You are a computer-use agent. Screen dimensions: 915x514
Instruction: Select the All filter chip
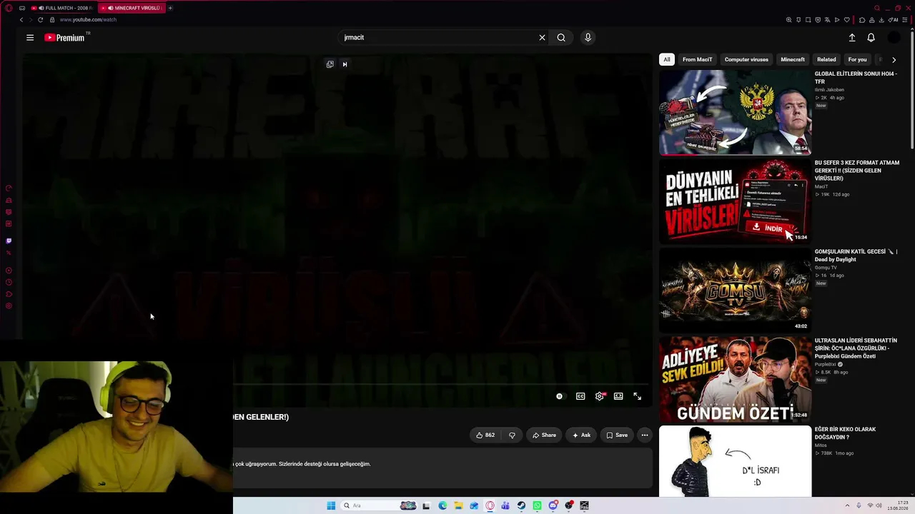tap(667, 60)
